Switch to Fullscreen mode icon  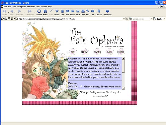click(x=108, y=12)
